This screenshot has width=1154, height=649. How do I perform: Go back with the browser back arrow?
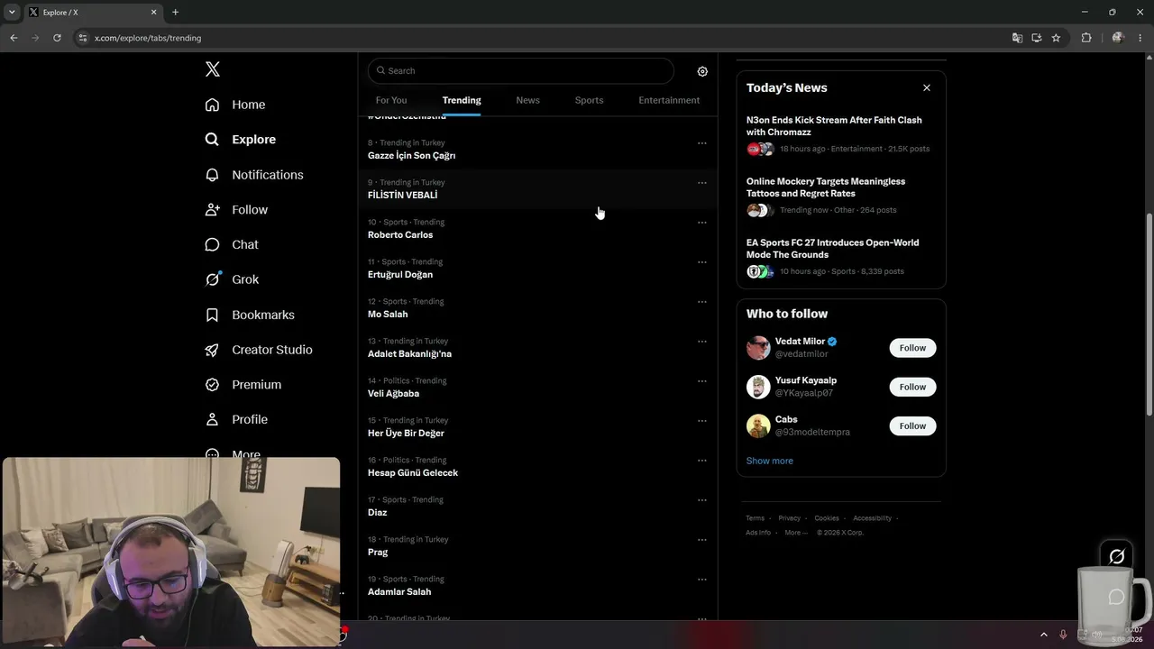[14, 38]
